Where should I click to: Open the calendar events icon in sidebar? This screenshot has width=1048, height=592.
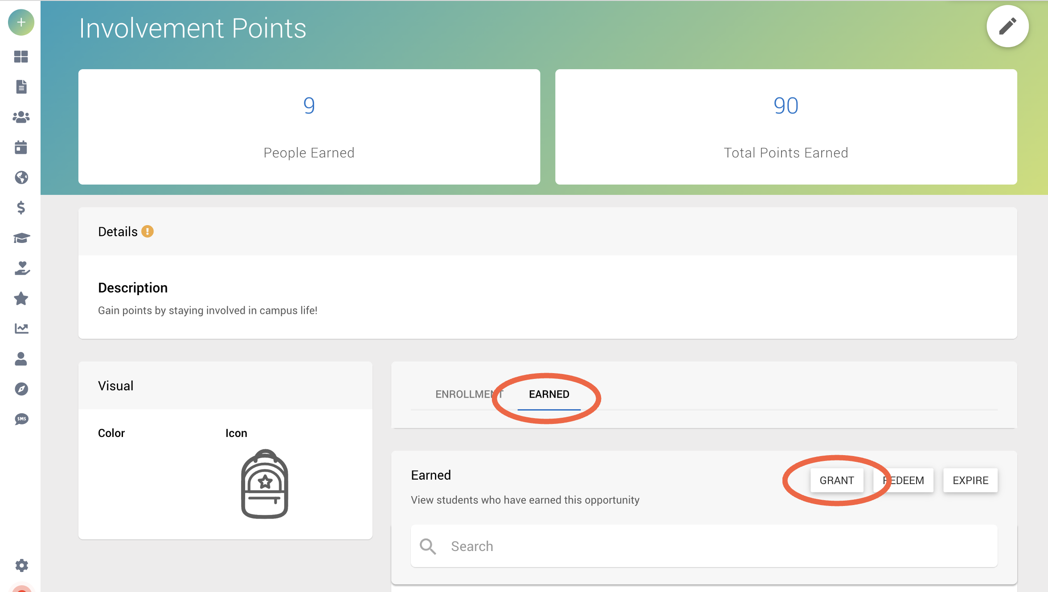(x=21, y=147)
